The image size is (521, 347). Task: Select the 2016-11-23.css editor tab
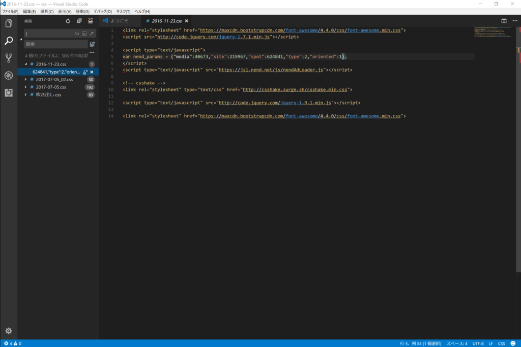[167, 21]
